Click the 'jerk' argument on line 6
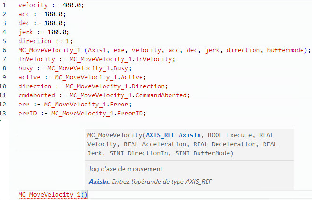This screenshot has height=200, width=312. [x=212, y=50]
